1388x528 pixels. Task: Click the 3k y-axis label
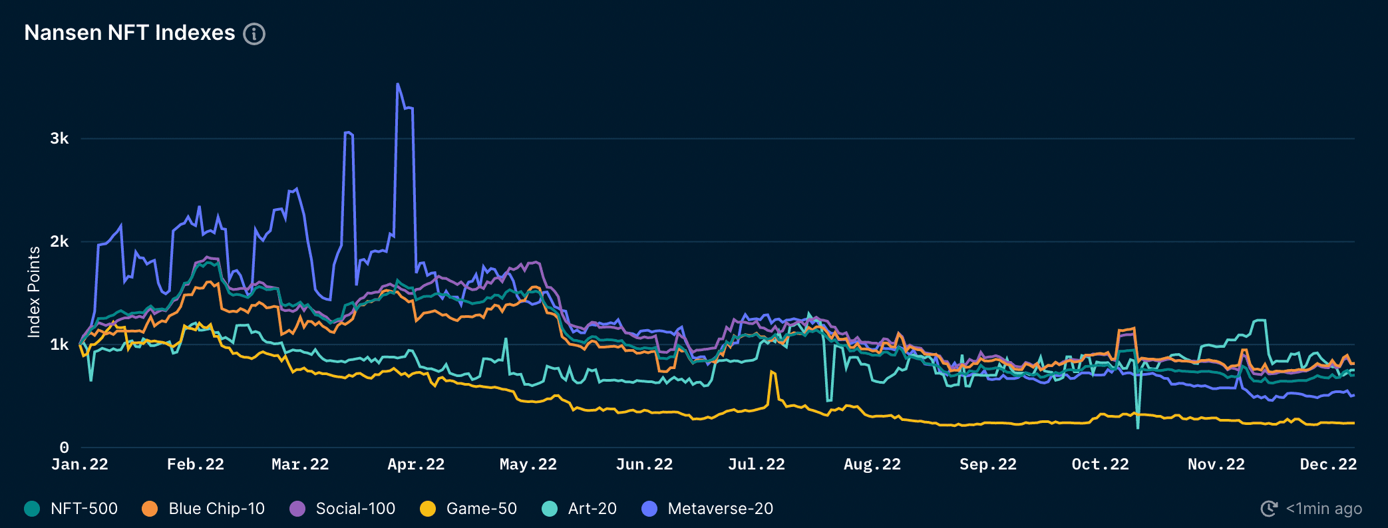[x=59, y=138]
